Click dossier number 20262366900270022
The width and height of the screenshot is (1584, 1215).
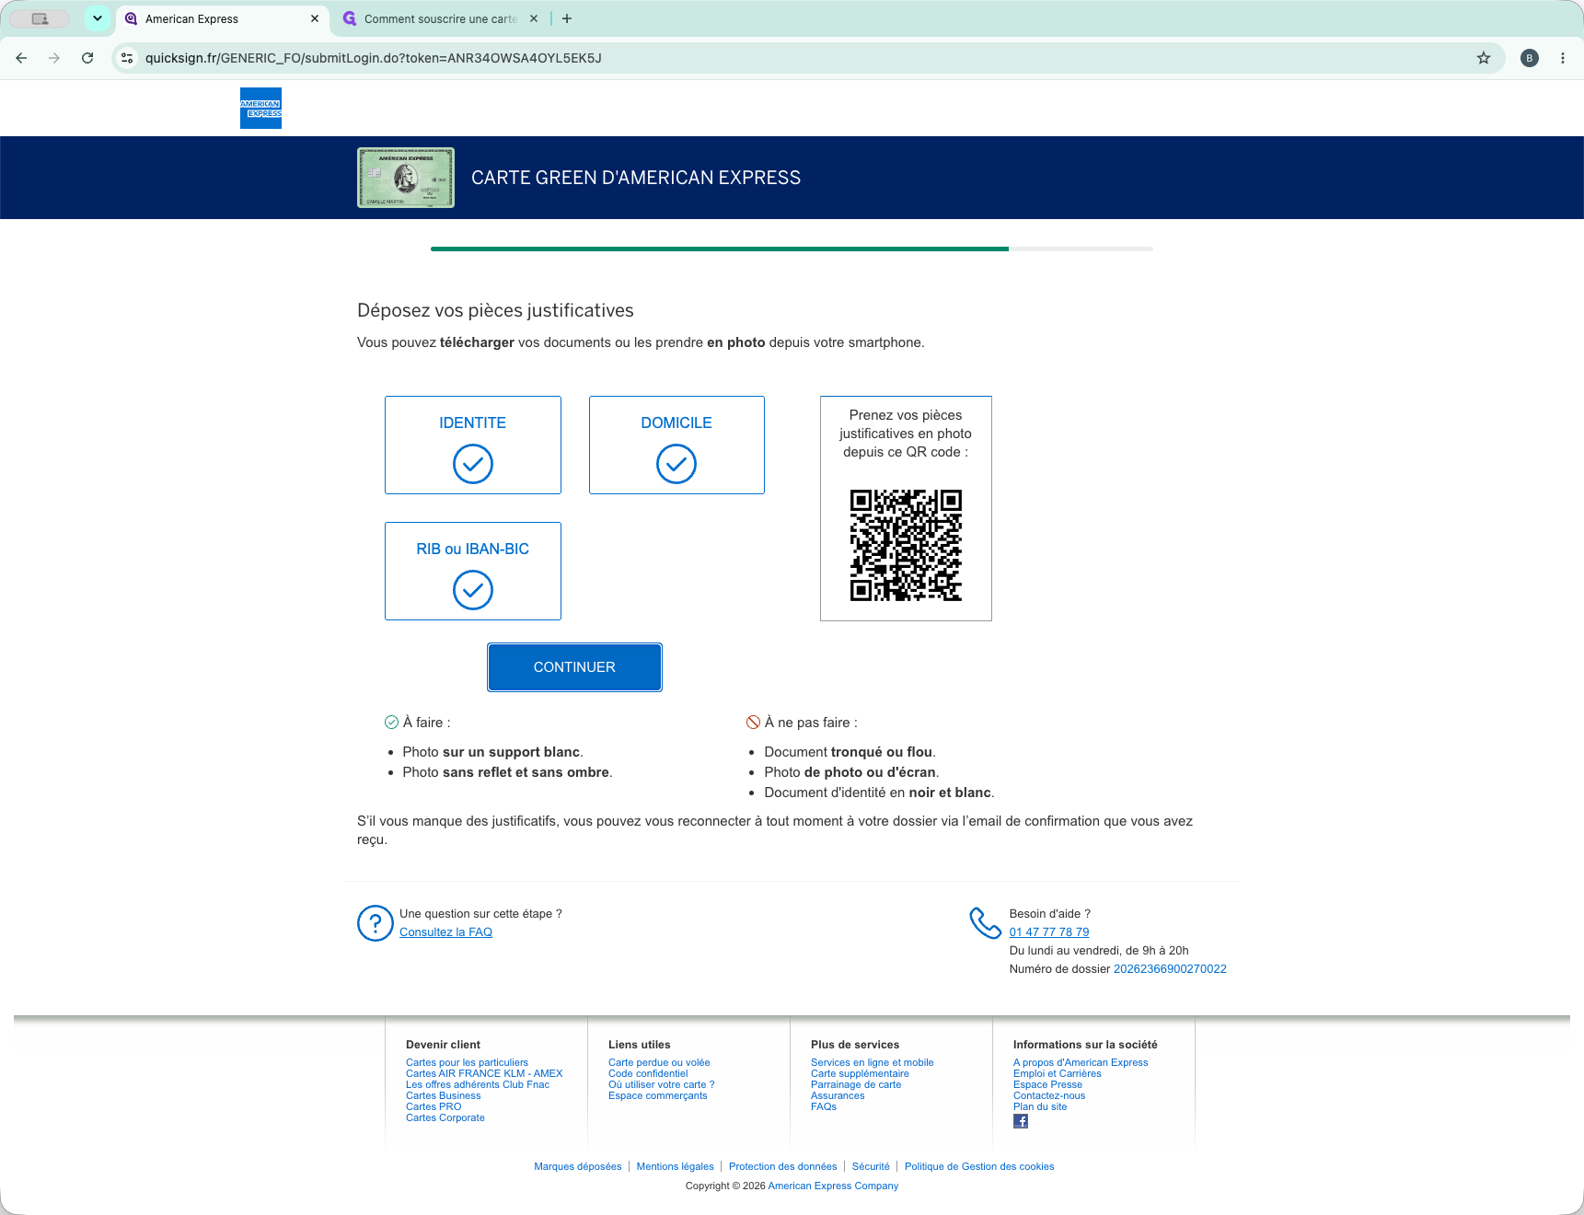coord(1170,969)
